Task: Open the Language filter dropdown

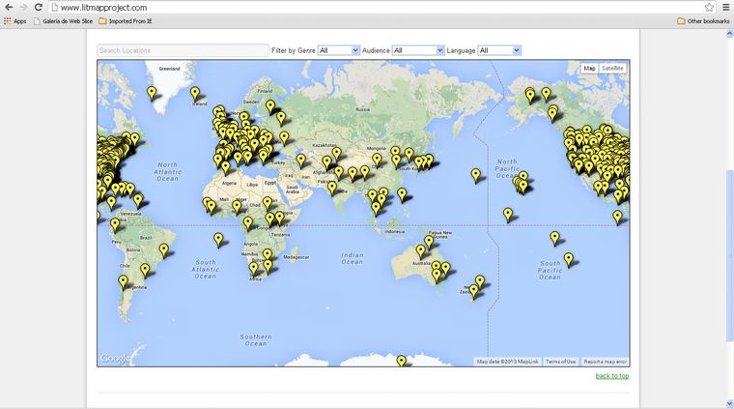Action: (499, 50)
